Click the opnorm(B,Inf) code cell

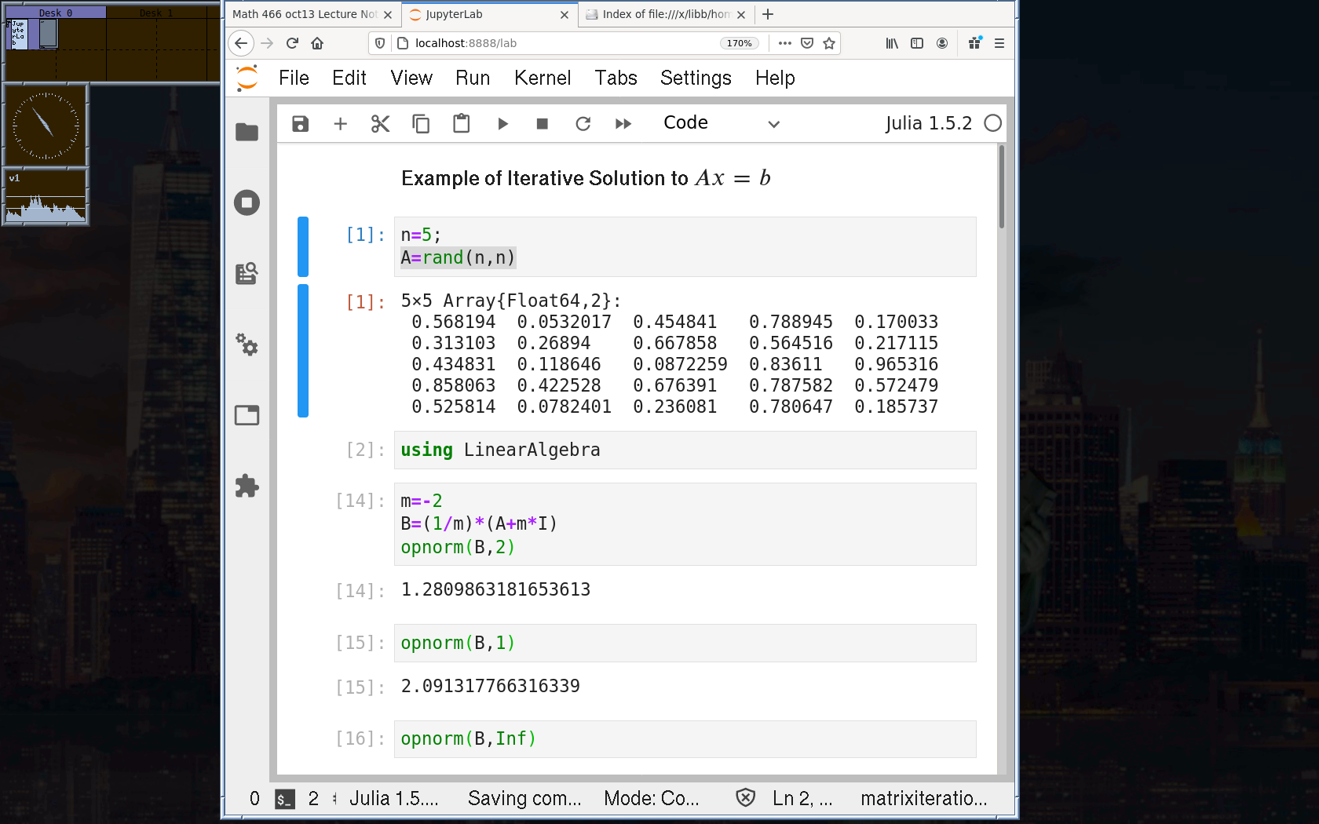683,739
